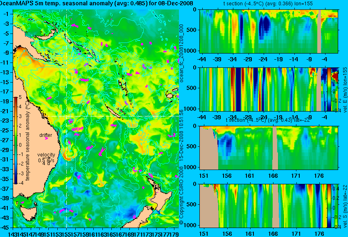This screenshot has width=348, height=237.
Task: Click the '0.5 m/s' velocity scale text
Action: pos(46,160)
